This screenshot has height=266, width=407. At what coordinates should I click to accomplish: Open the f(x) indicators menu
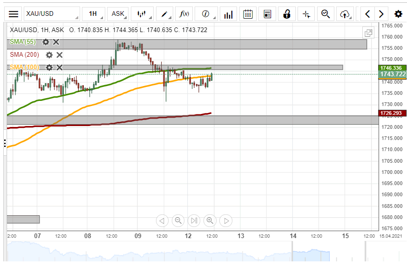point(185,14)
